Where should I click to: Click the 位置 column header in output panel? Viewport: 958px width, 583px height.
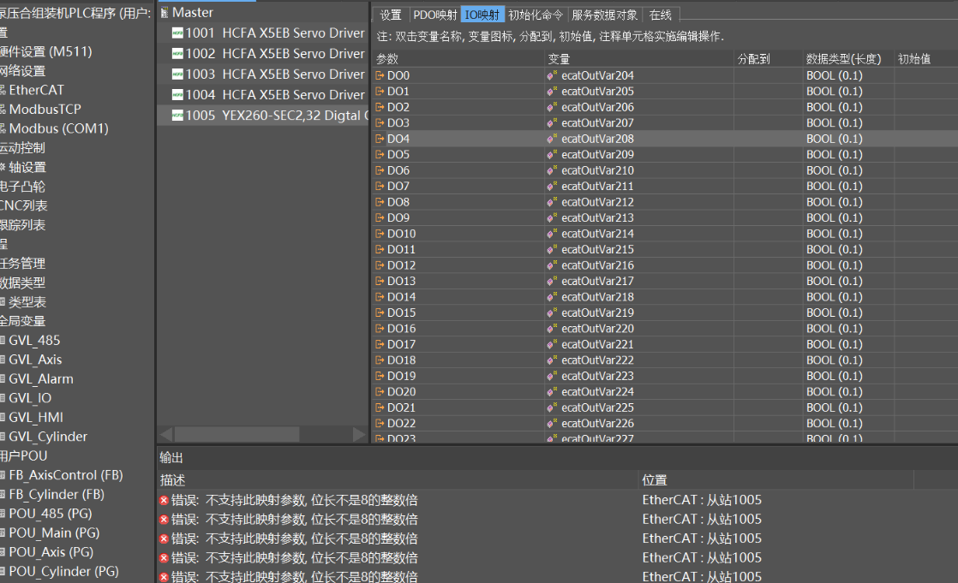click(x=655, y=480)
